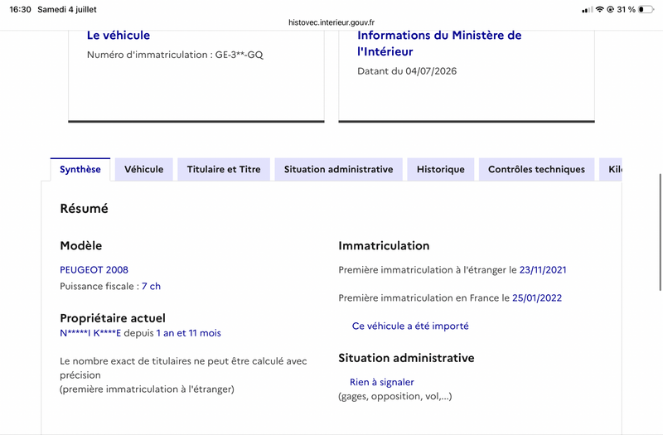Image resolution: width=663 pixels, height=435 pixels.
Task: Go to the Historique tab
Action: coord(441,170)
